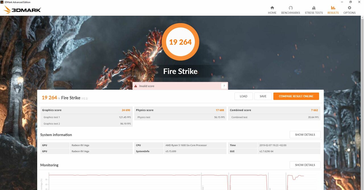364x190 pixels.
Task: Select Combined test FPS value 35.64
Action: point(313,117)
